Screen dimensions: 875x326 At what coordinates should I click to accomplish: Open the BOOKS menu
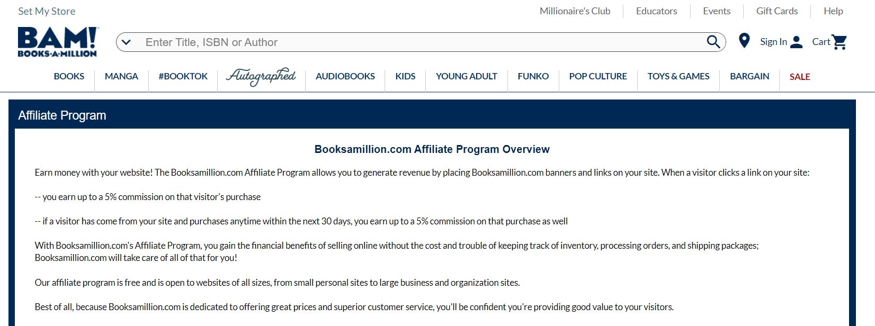(69, 76)
